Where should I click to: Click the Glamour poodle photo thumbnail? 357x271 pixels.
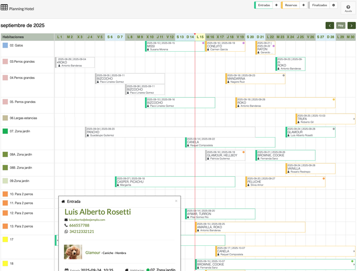click(x=73, y=252)
